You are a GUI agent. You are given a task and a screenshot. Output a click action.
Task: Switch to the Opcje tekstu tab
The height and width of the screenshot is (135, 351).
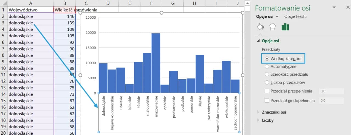295,16
